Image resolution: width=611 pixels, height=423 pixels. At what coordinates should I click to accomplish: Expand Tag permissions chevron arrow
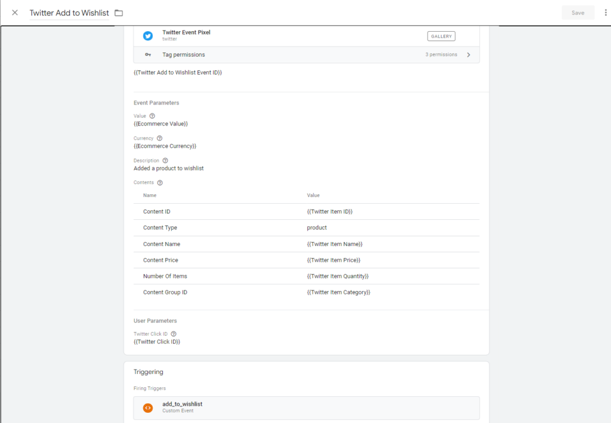pyautogui.click(x=468, y=55)
